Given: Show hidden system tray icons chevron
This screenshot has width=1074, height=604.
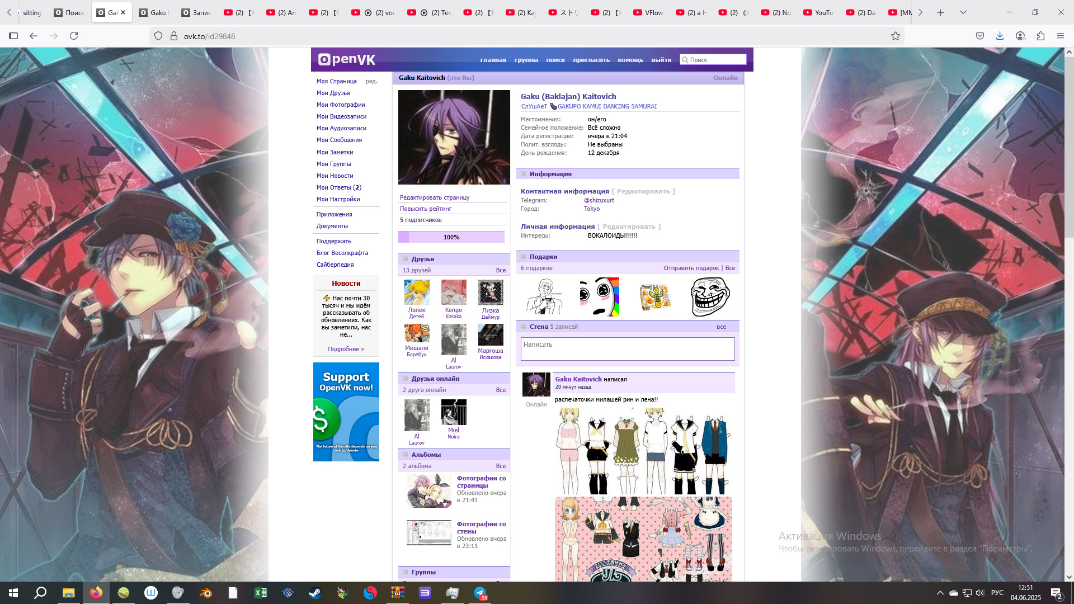Looking at the screenshot, I should pos(940,593).
